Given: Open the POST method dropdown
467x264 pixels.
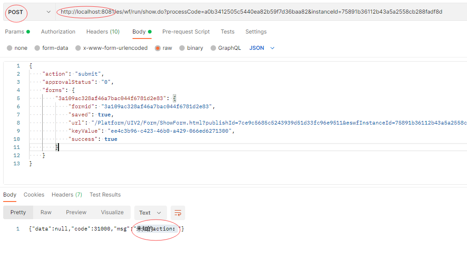Looking at the screenshot, I should tap(29, 12).
